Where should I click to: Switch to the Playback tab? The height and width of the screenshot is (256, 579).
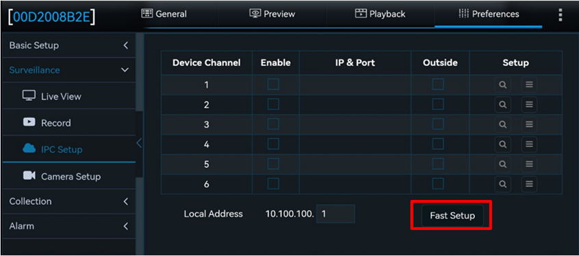point(380,14)
